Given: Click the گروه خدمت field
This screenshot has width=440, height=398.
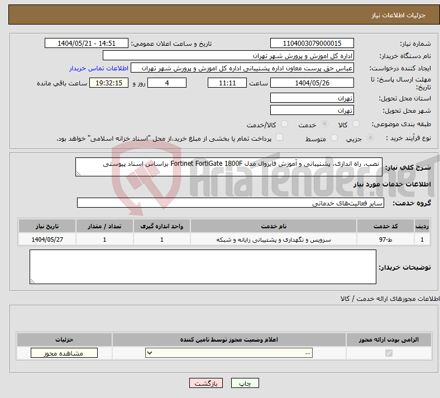Looking at the screenshot, I should pyautogui.click(x=230, y=203).
